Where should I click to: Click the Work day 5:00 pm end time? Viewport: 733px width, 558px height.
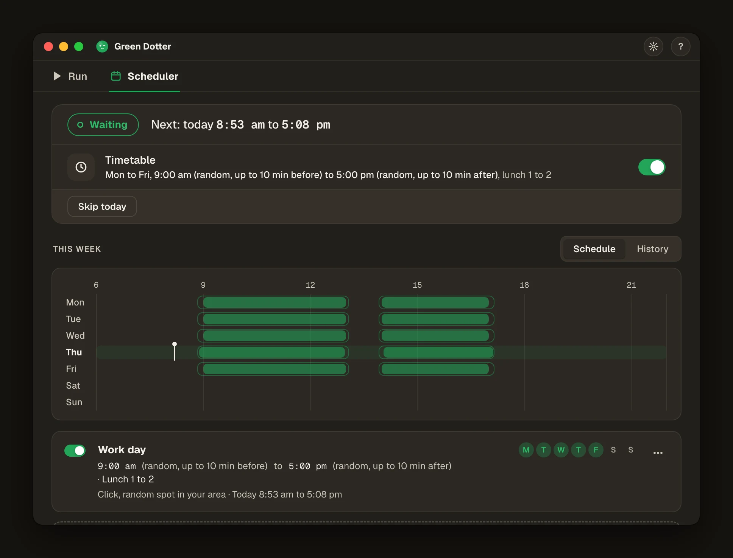point(307,466)
